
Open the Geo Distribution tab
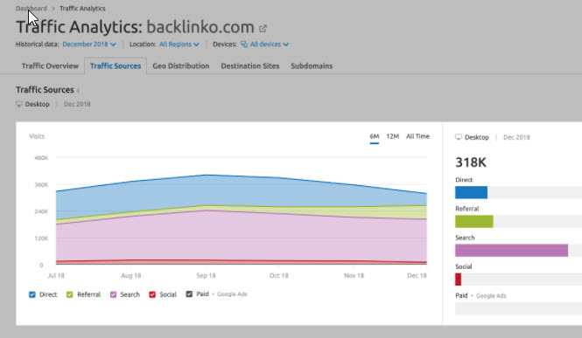[x=181, y=66]
